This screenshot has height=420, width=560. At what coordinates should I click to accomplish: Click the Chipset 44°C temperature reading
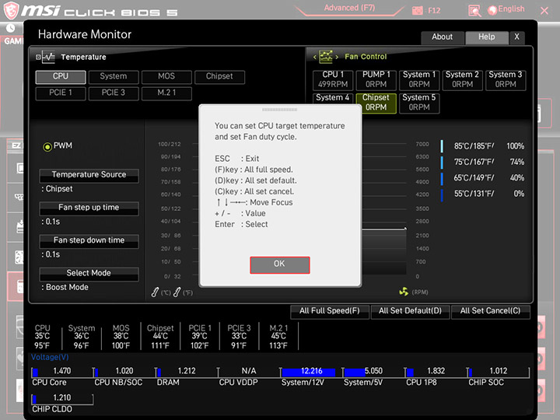(160, 337)
